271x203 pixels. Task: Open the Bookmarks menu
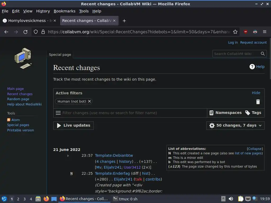[65, 11]
